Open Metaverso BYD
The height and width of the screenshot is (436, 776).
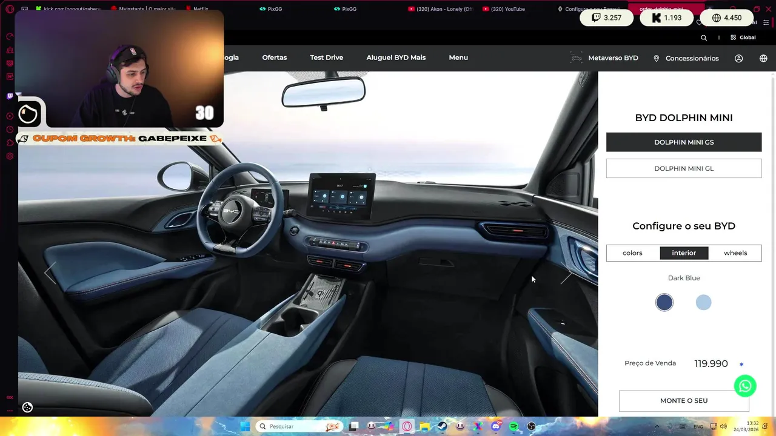click(x=604, y=58)
